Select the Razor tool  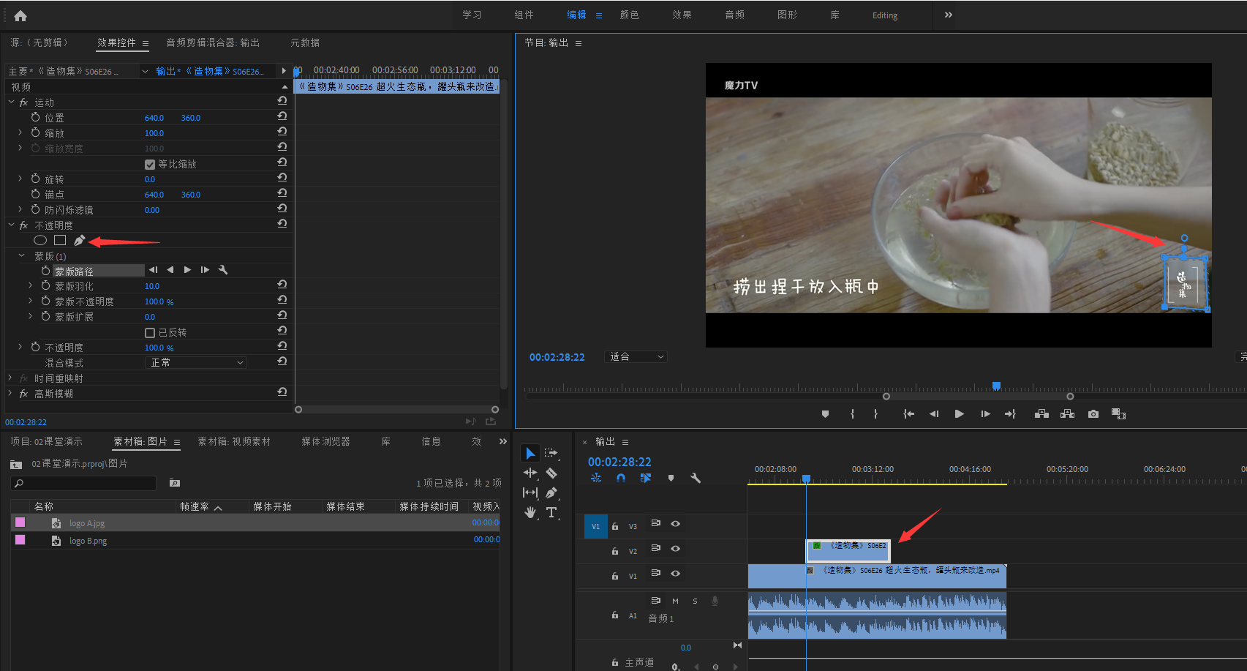click(x=551, y=473)
